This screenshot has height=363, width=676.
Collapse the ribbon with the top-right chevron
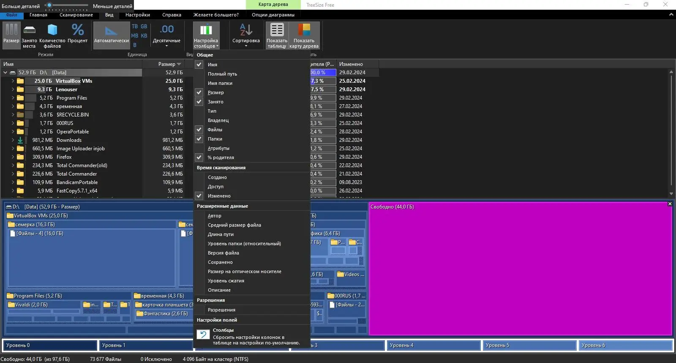point(671,15)
